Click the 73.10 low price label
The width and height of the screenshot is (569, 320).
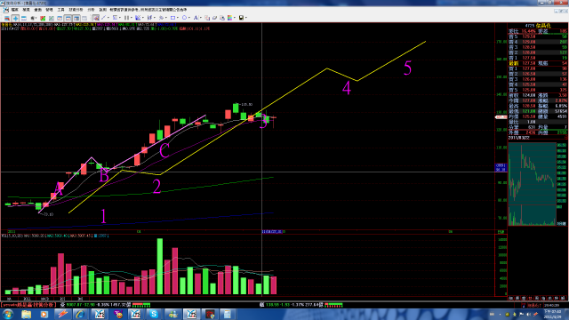click(x=47, y=214)
